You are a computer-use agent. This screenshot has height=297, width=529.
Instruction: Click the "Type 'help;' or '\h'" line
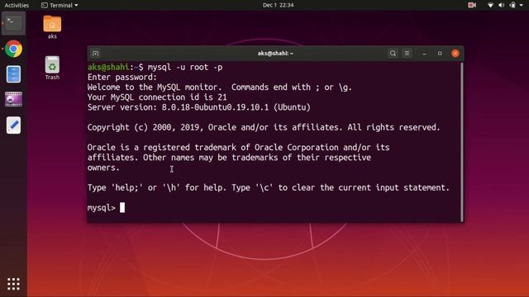pos(269,187)
